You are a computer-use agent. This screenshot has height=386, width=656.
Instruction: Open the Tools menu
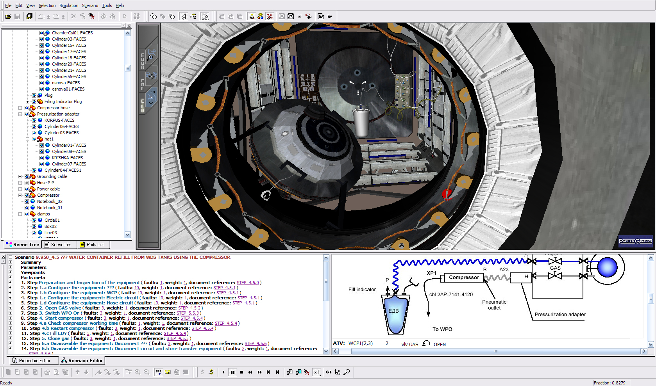pyautogui.click(x=107, y=5)
